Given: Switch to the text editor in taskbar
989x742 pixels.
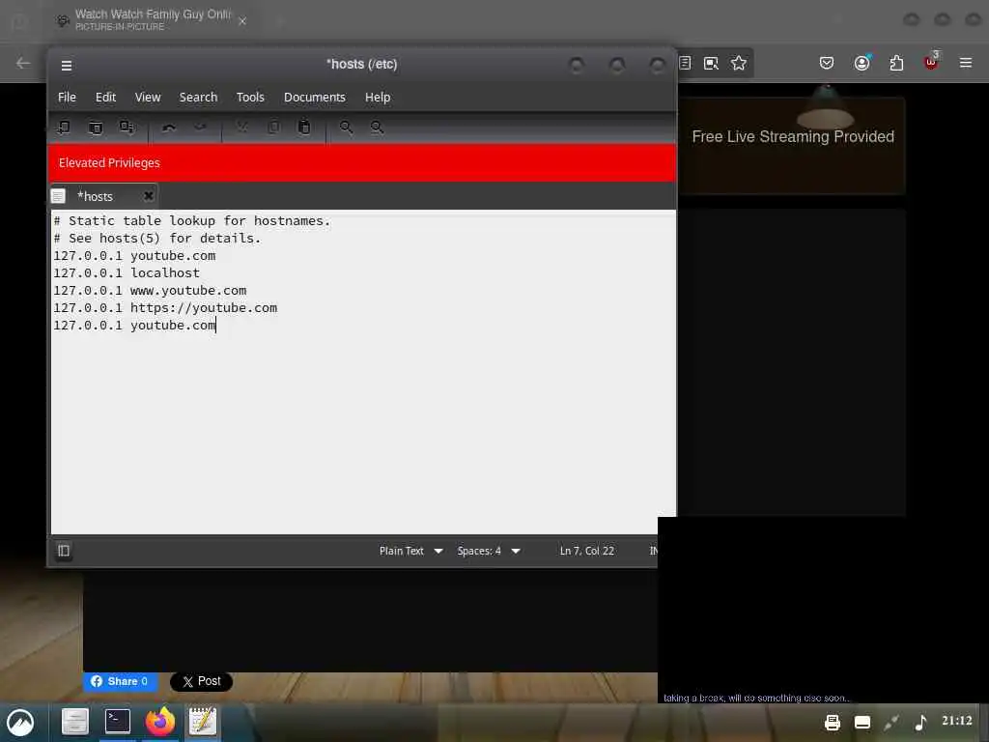Looking at the screenshot, I should 203,722.
